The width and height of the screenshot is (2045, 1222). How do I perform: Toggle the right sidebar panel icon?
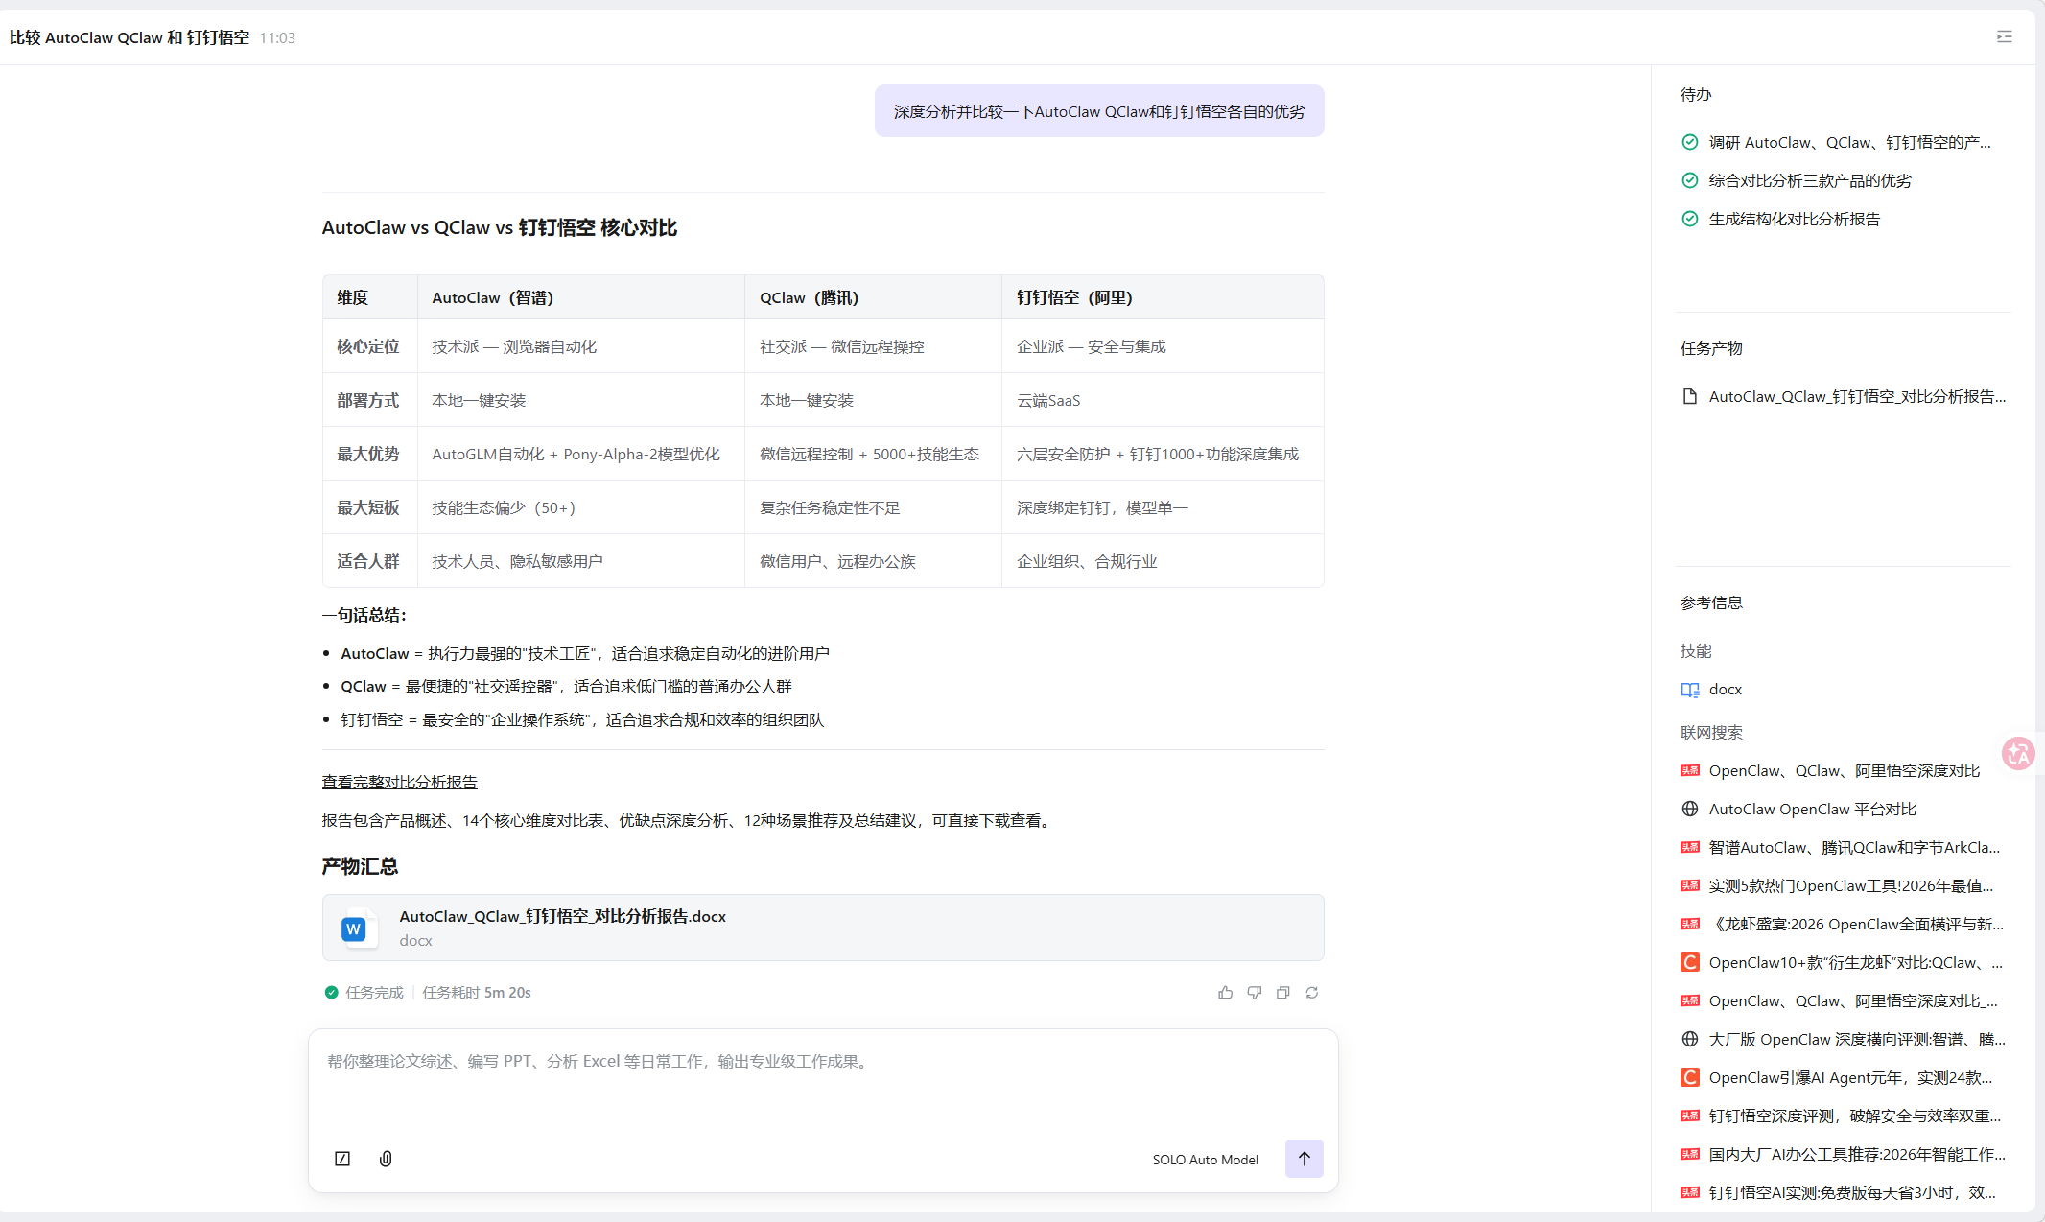pos(2004,37)
